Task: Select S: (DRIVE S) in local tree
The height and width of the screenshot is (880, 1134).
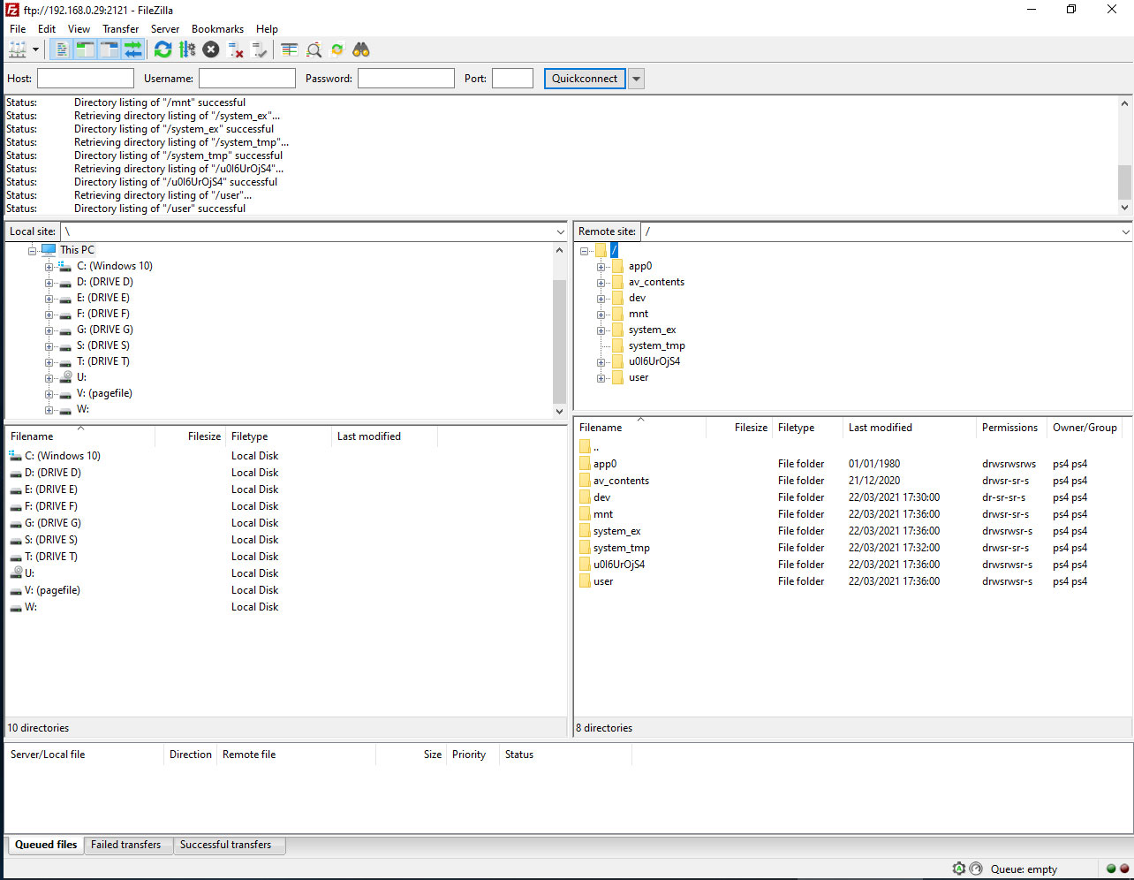Action: [x=103, y=345]
